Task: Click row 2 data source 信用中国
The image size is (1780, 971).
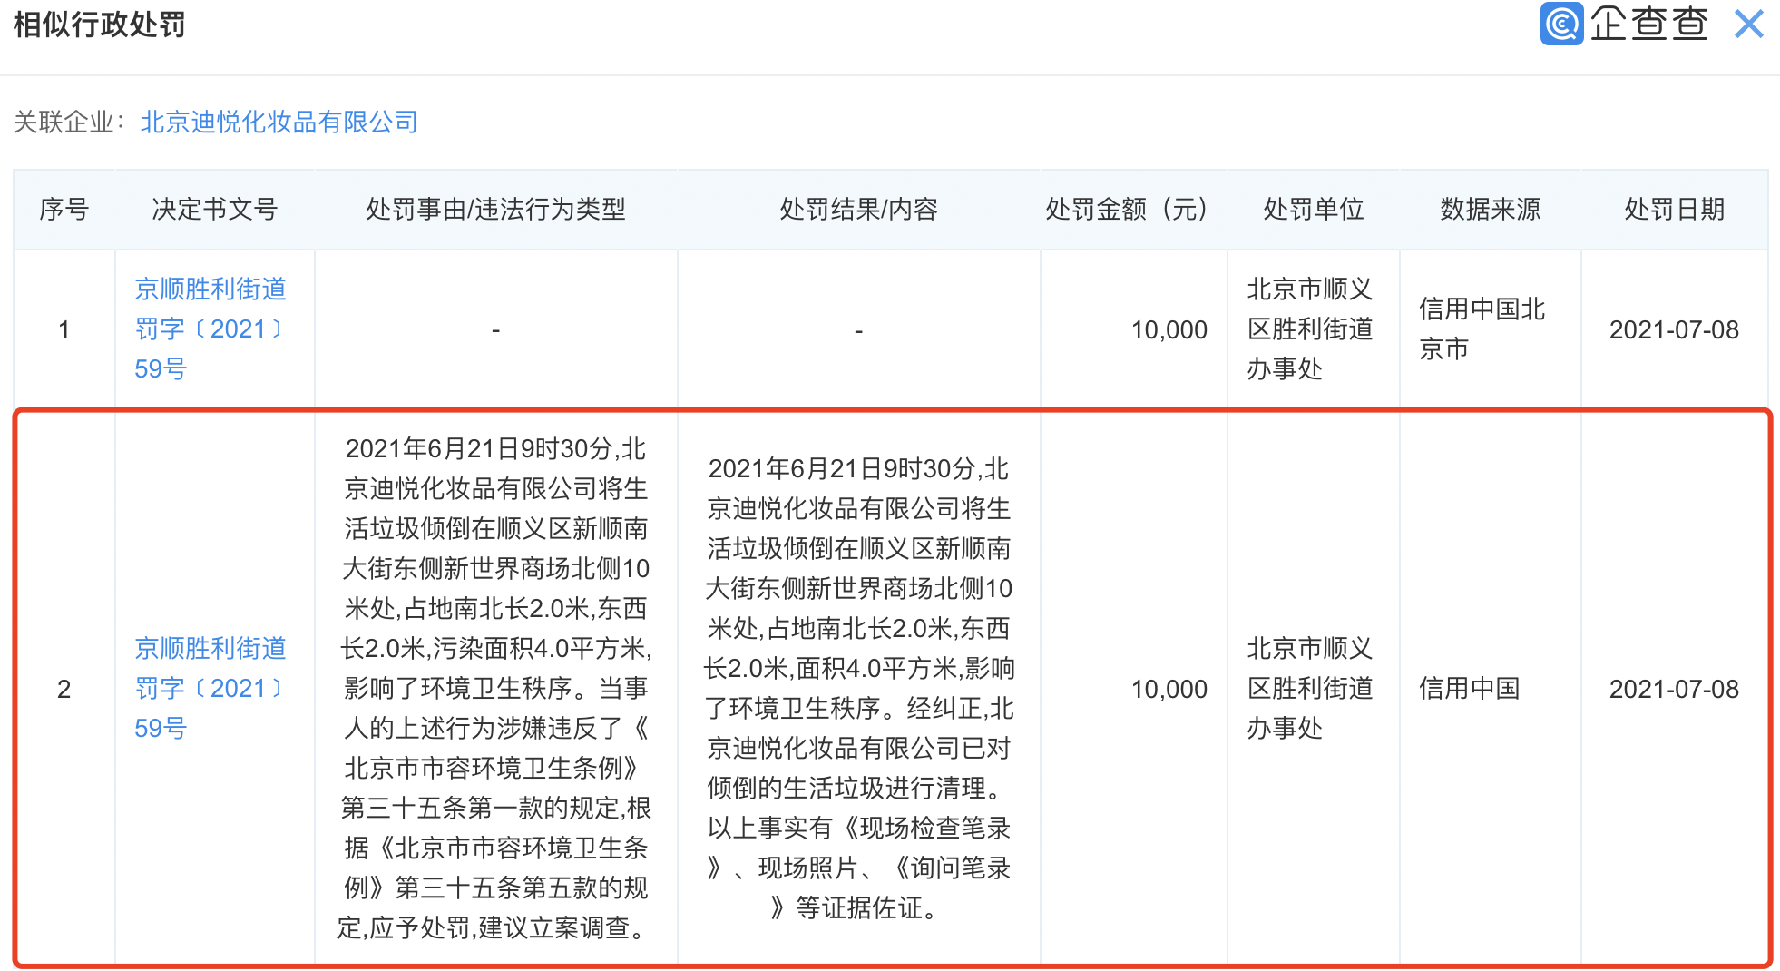Action: pyautogui.click(x=1469, y=689)
